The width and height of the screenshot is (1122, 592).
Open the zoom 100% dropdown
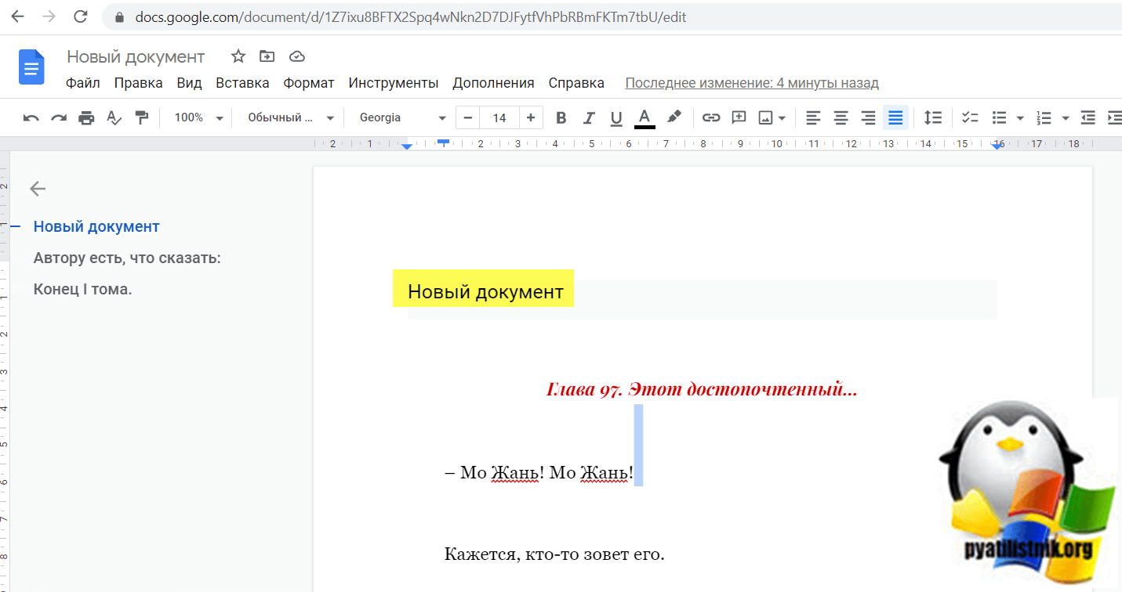point(198,118)
